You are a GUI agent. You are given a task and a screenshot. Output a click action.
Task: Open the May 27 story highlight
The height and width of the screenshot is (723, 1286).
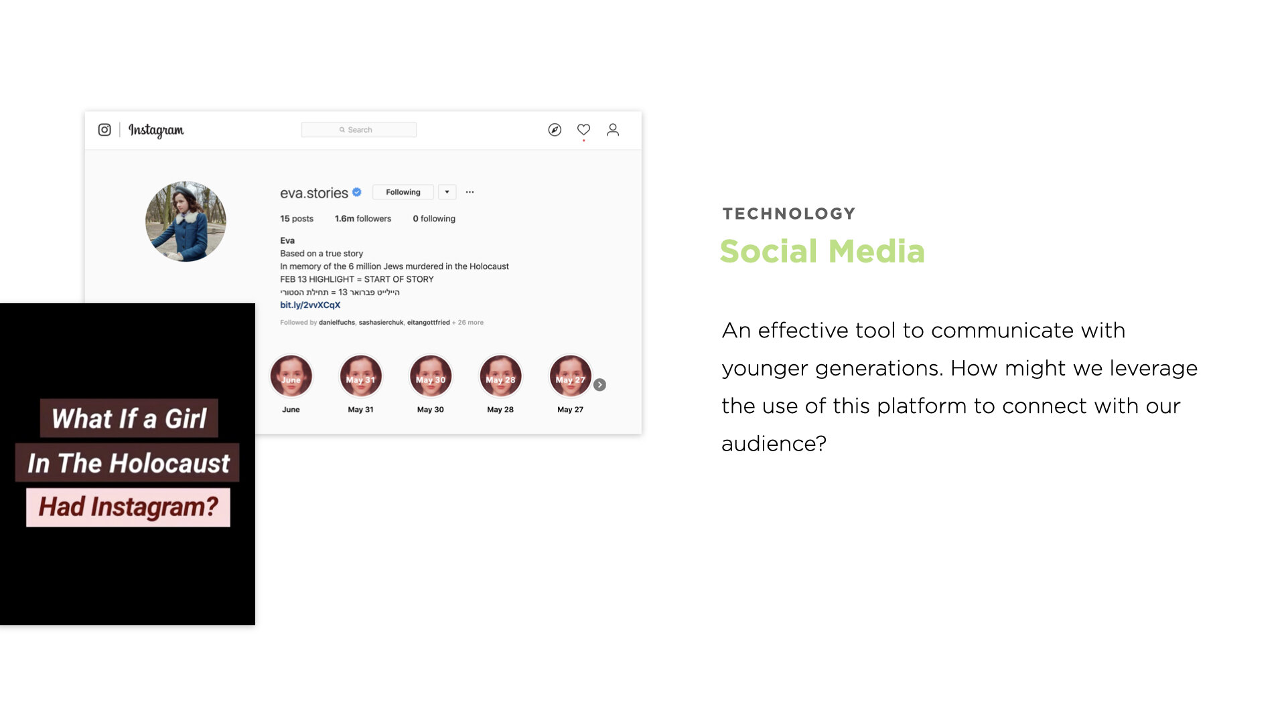pos(570,376)
